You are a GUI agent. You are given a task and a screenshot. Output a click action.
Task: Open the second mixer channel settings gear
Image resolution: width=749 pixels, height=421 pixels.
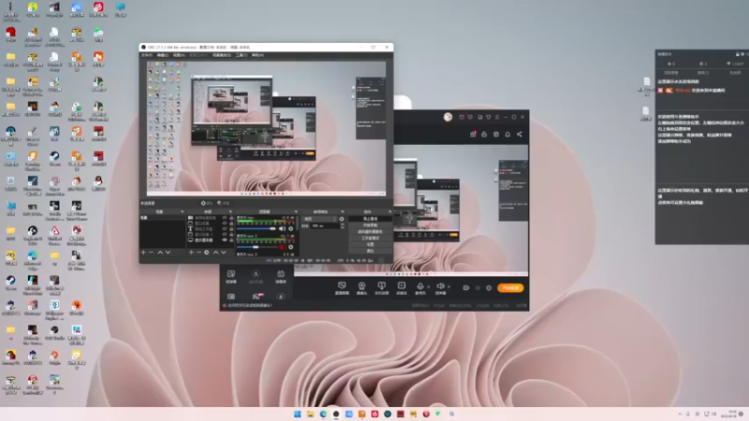click(291, 247)
